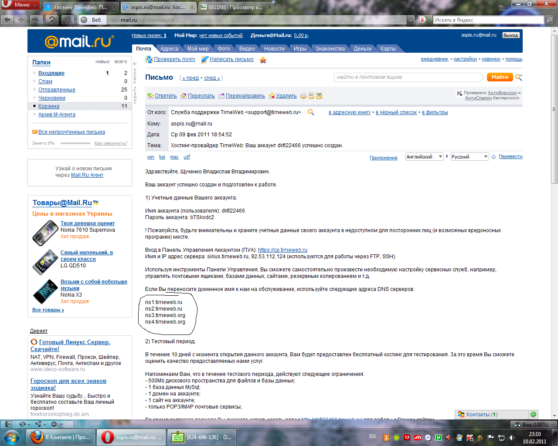Open the Мой мир tab
Image resolution: width=558 pixels, height=446 pixels.
coord(198,49)
